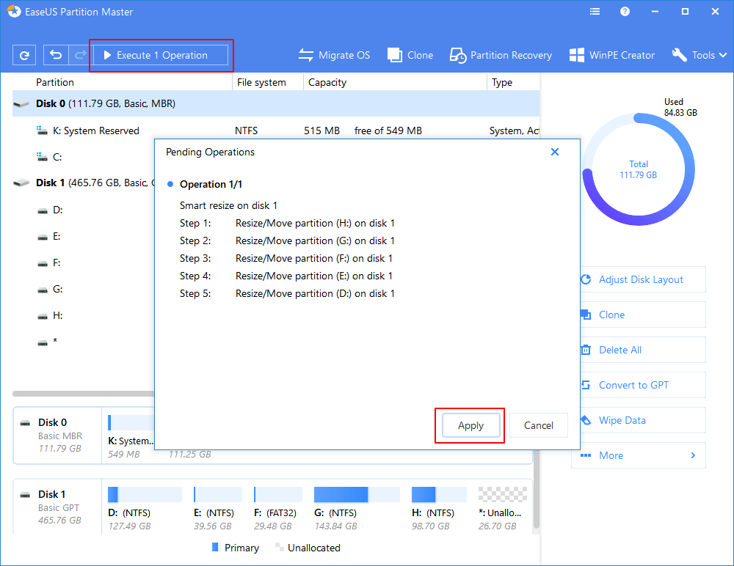The image size is (734, 566).
Task: Select the D: partition in list
Action: [84, 210]
